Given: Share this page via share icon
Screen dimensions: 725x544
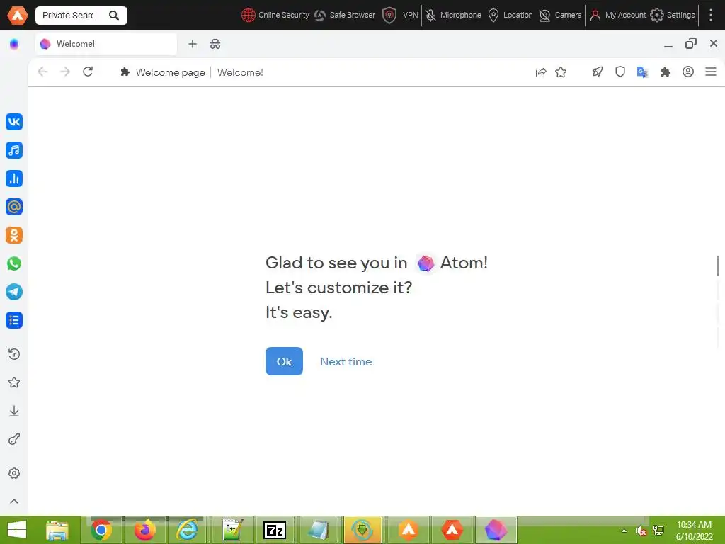Looking at the screenshot, I should coord(540,72).
